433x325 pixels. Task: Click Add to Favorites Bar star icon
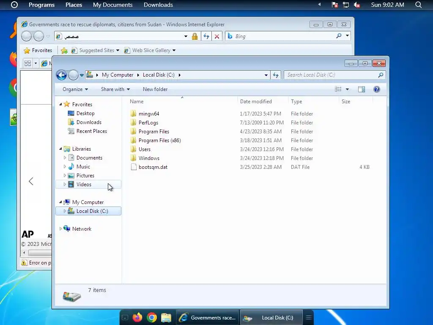pyautogui.click(x=64, y=50)
